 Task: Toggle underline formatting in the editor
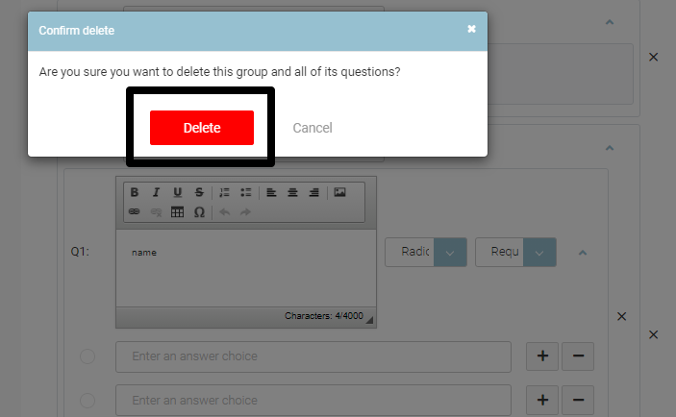(x=177, y=192)
